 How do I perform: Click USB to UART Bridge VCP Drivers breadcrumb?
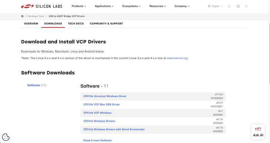[x=66, y=16]
